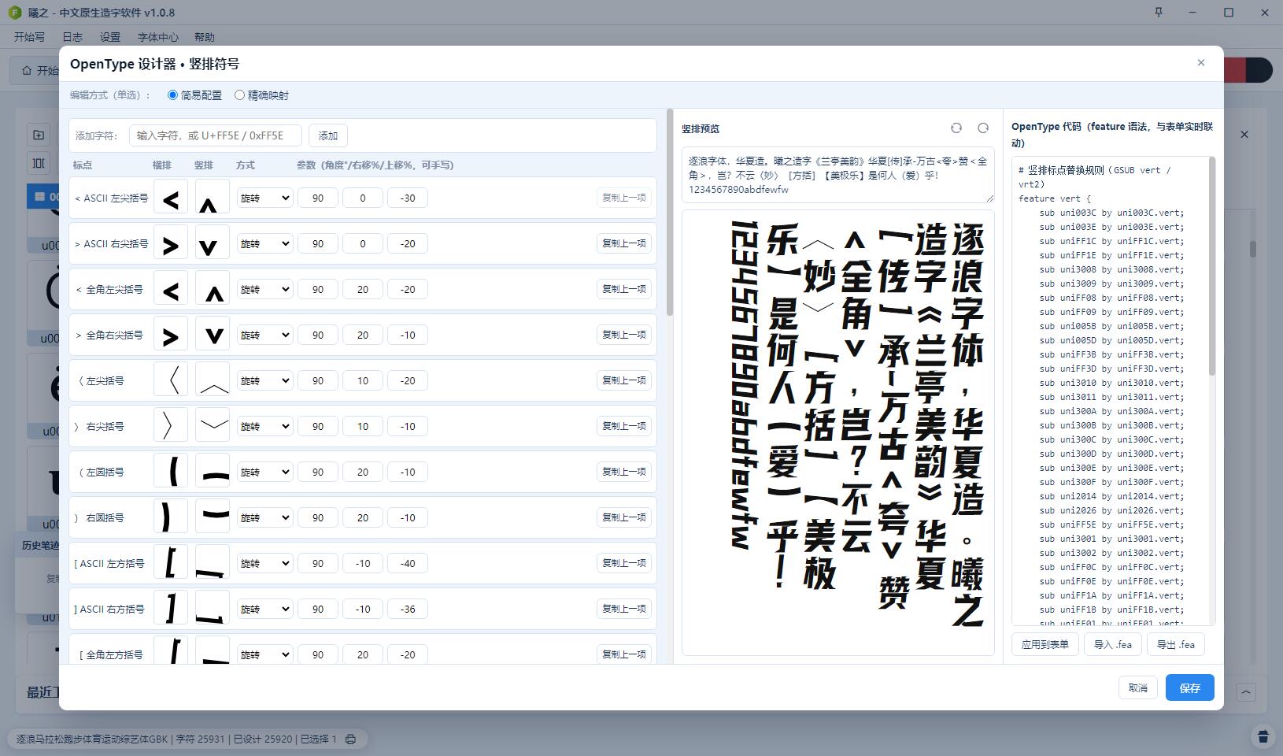Click the 添加字符 input field

216,135
